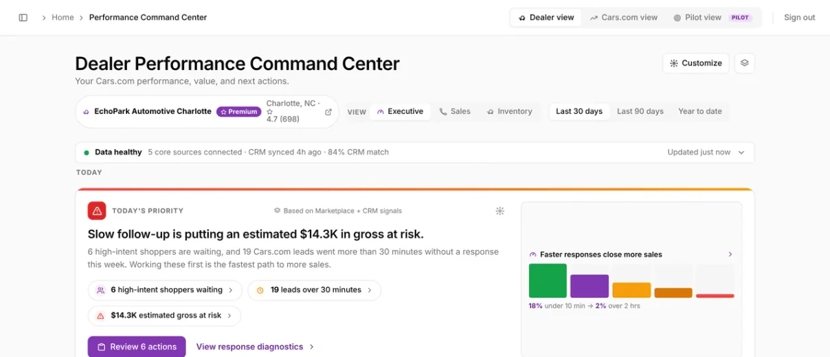Choose Last 30 days range
The width and height of the screenshot is (830, 357).
[579, 112]
